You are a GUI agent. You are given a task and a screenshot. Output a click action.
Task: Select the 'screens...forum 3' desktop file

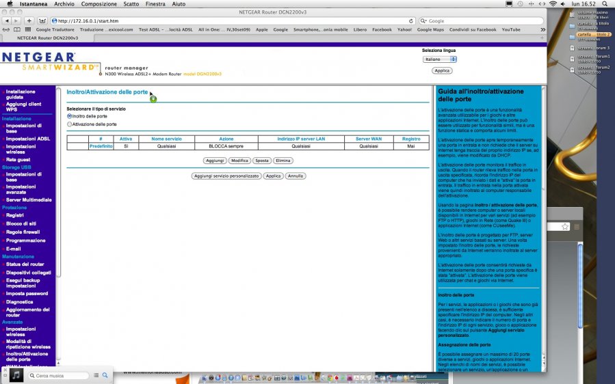[x=593, y=48]
